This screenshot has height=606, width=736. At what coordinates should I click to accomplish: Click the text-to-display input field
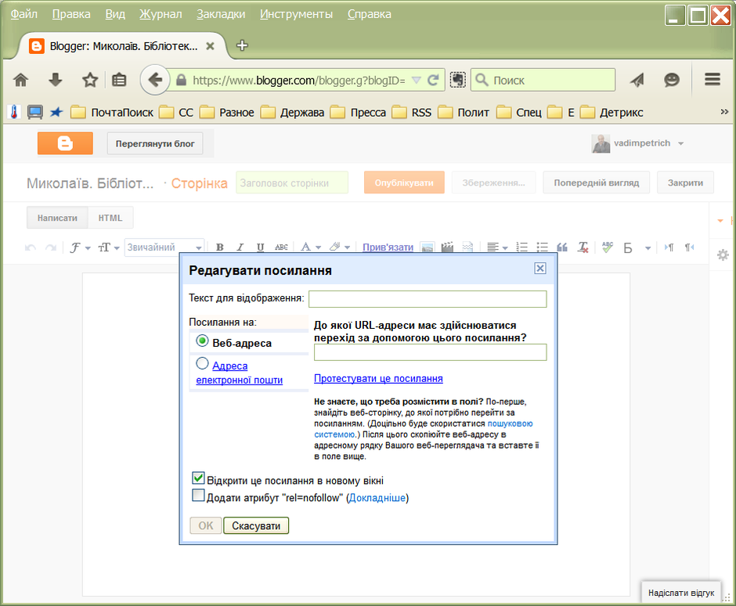(428, 299)
